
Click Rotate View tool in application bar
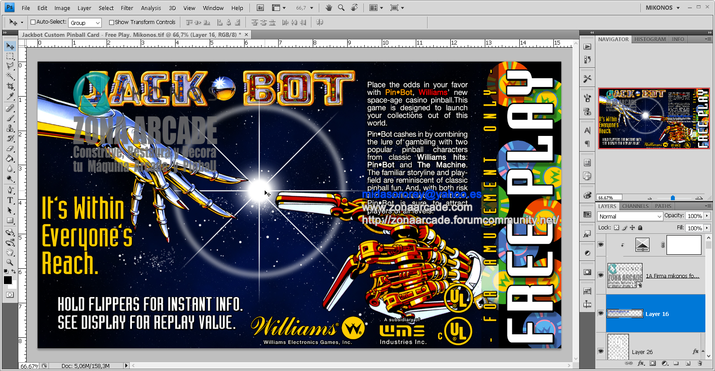[354, 7]
